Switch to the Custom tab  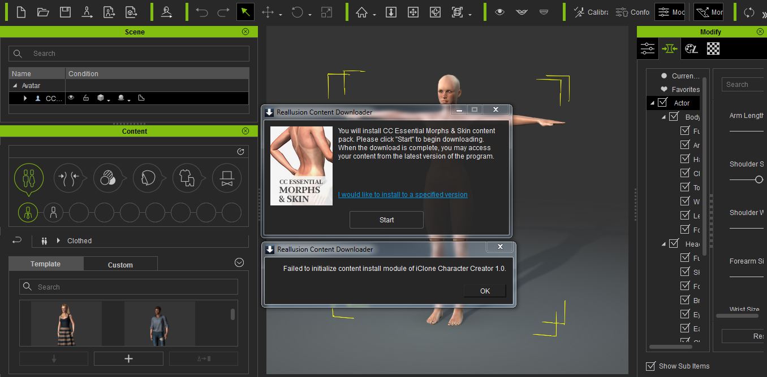120,265
